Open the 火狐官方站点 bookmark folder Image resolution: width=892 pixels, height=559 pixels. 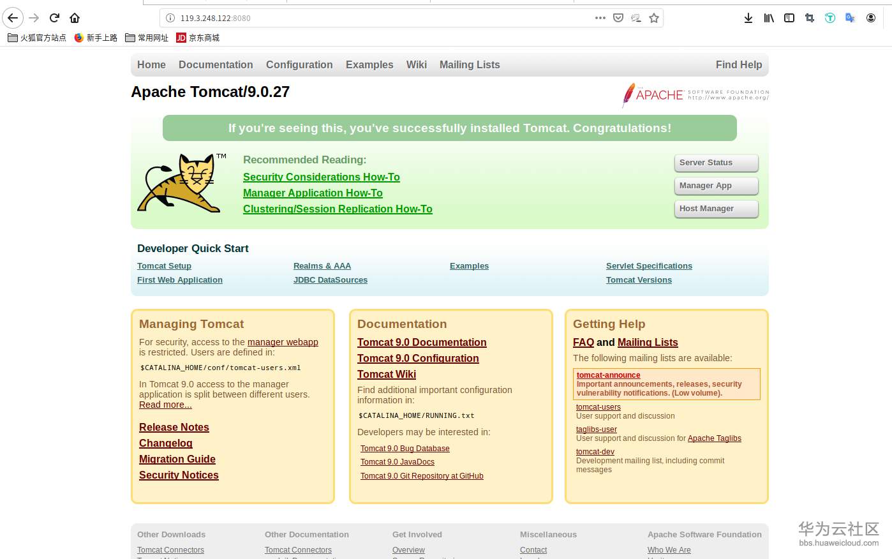[x=37, y=38]
